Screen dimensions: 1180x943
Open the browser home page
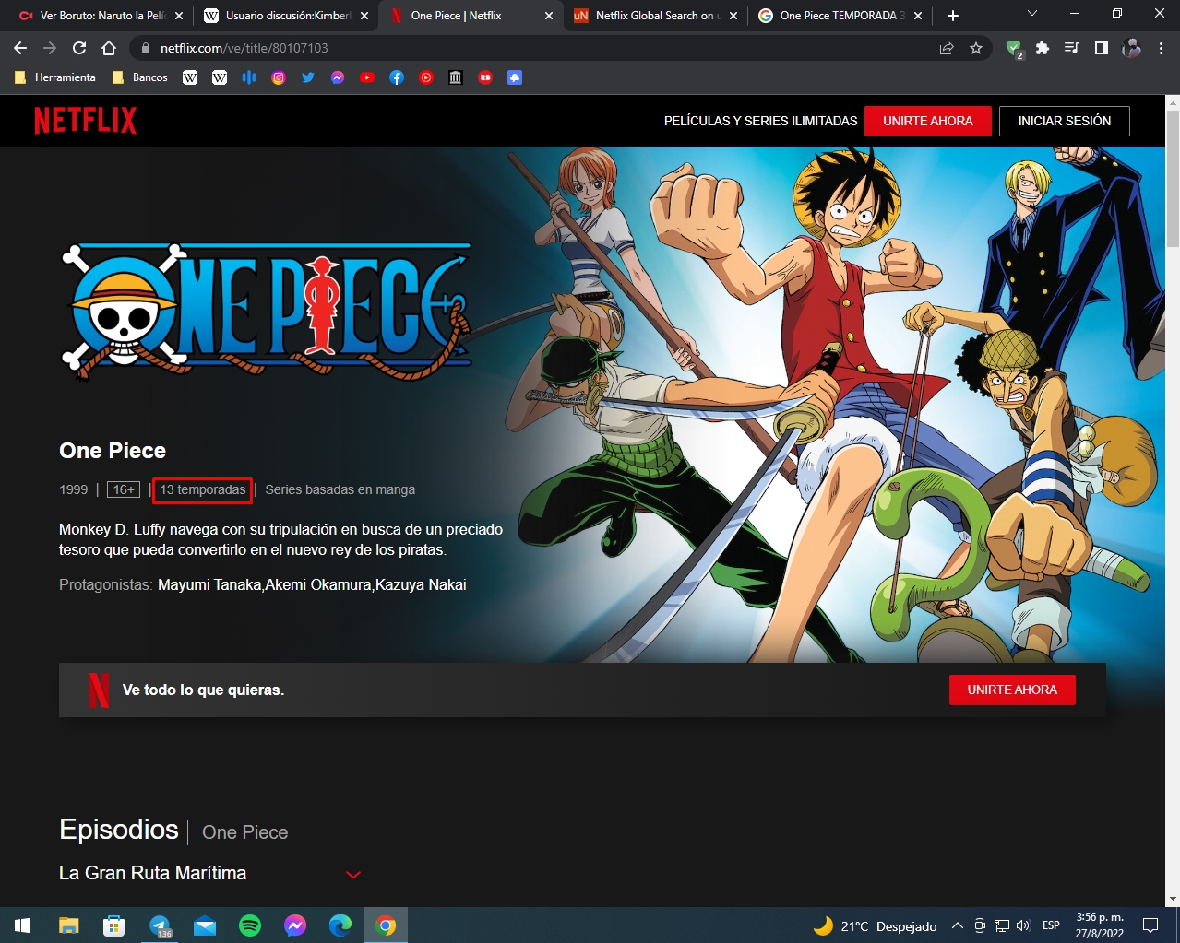pos(109,48)
